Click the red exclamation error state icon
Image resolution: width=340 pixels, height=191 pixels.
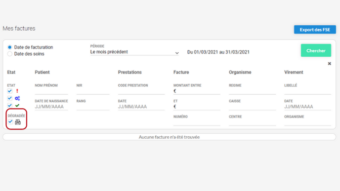[17, 91]
